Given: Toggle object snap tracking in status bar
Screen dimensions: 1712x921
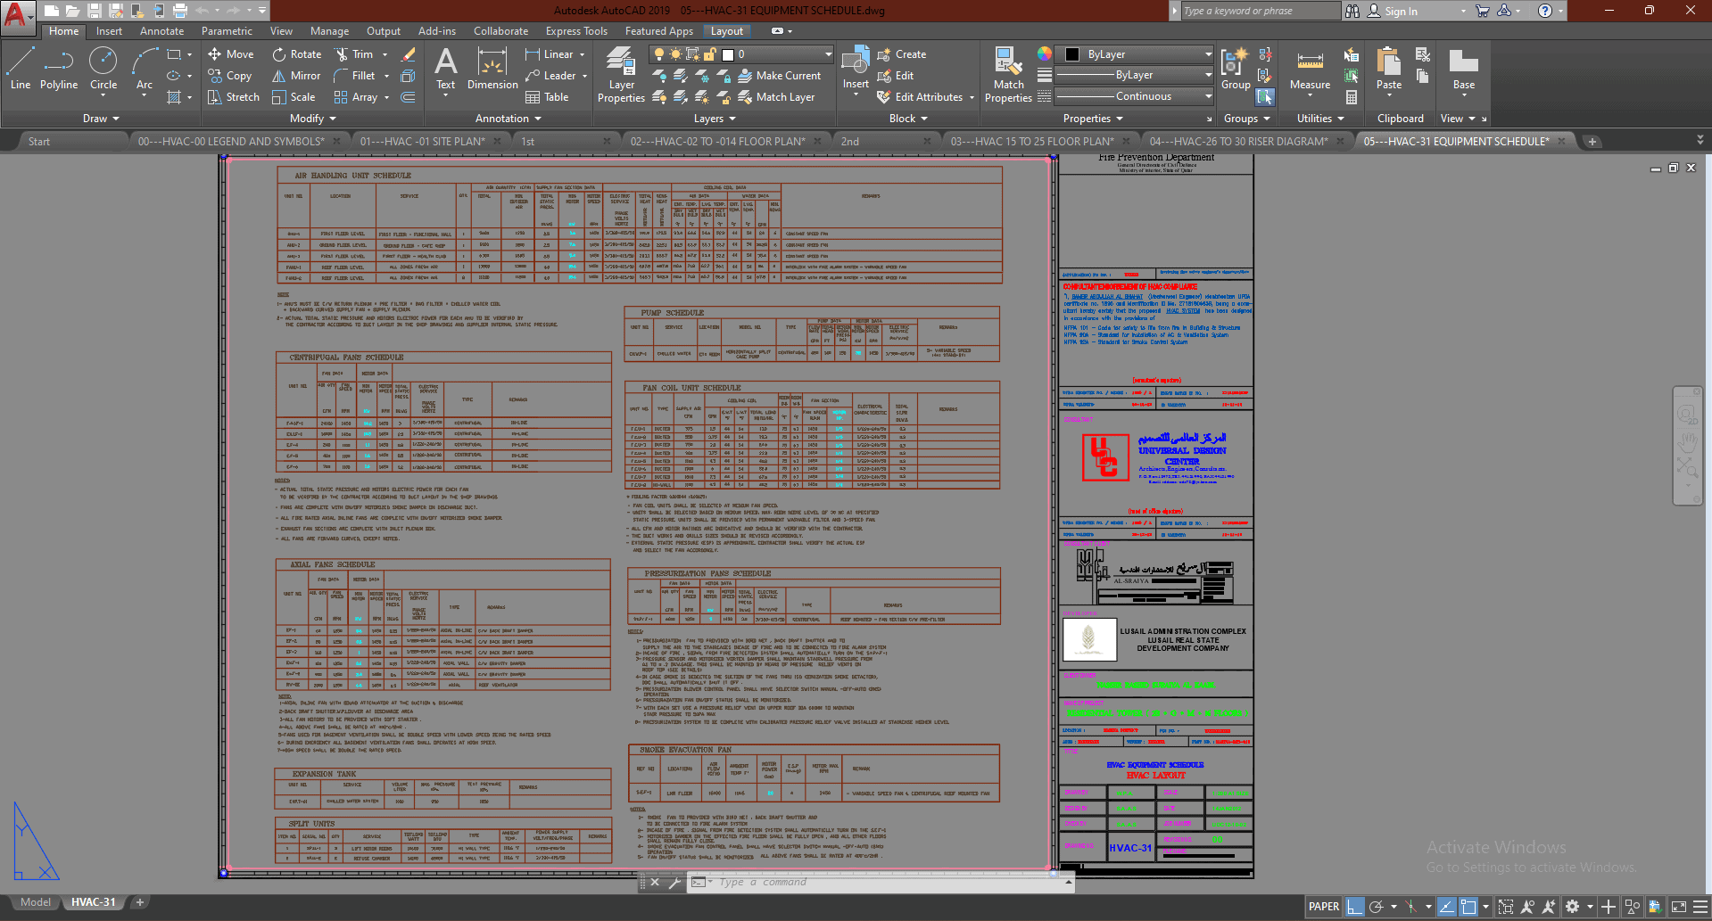Looking at the screenshot, I should (x=1446, y=907).
